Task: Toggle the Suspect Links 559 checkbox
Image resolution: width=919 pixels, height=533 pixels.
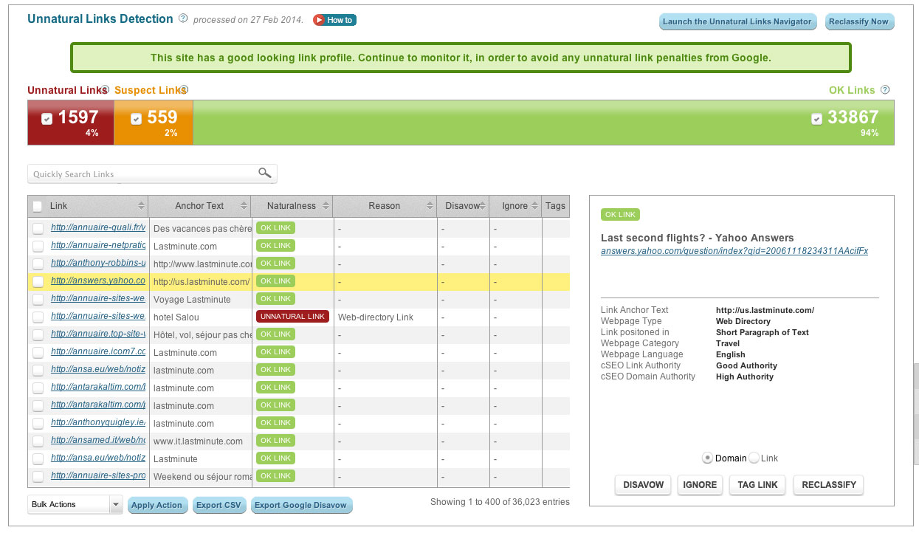Action: tap(136, 119)
